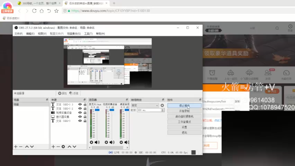Open the 配置文件(P) menu
This screenshot has width=295, height=166.
coord(57,34)
